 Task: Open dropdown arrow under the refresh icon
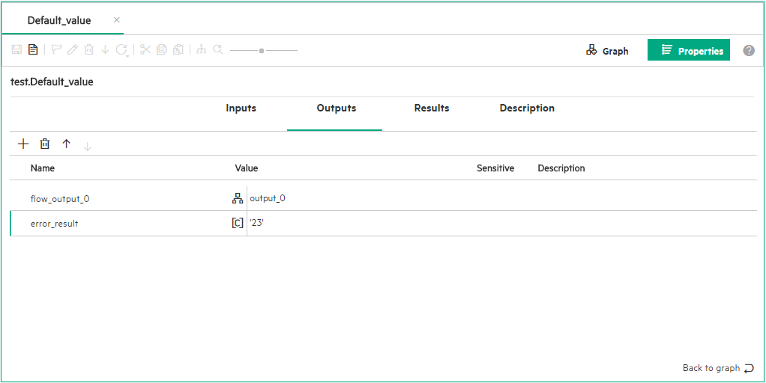[x=128, y=56]
